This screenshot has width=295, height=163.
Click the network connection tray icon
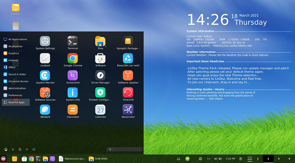209,159
